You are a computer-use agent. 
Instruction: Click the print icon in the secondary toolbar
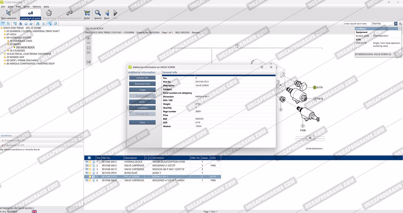[x=37, y=24]
